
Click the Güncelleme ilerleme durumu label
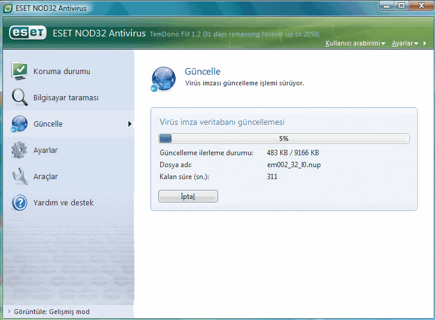tap(206, 153)
